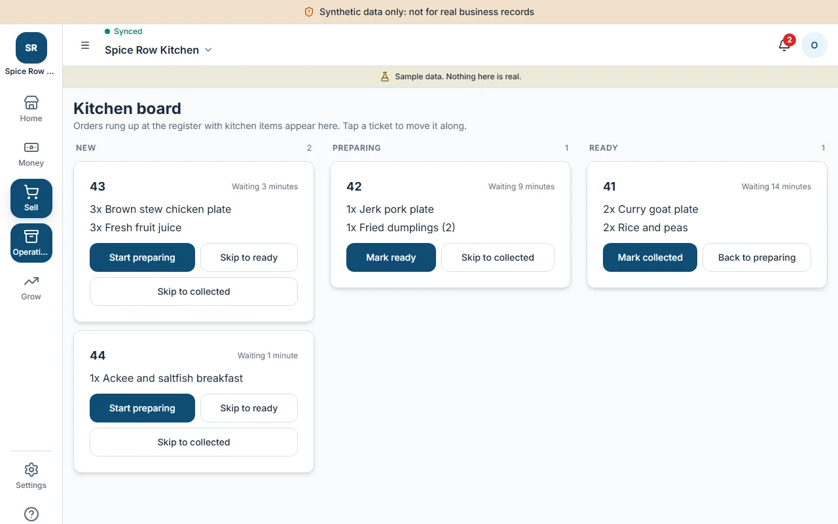Click the flask icon in sample data banner
Viewport: 838px width, 524px height.
pyautogui.click(x=385, y=77)
